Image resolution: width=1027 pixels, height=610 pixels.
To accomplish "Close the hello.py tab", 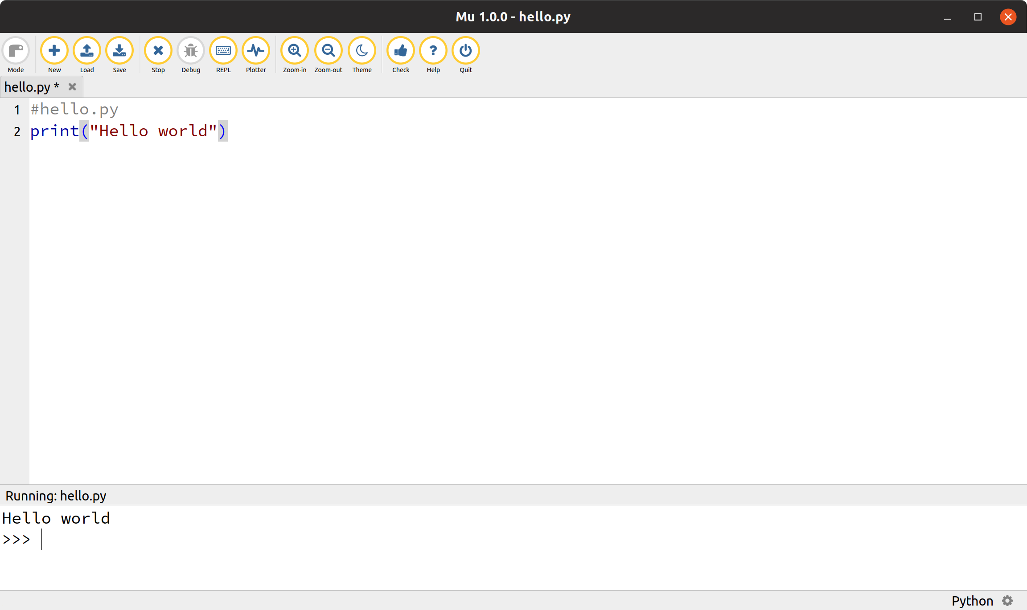I will point(72,87).
